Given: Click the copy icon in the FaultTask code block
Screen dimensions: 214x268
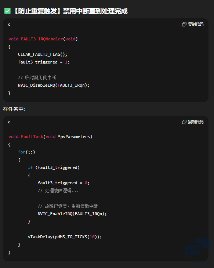Looking at the screenshot, I should coord(184,122).
